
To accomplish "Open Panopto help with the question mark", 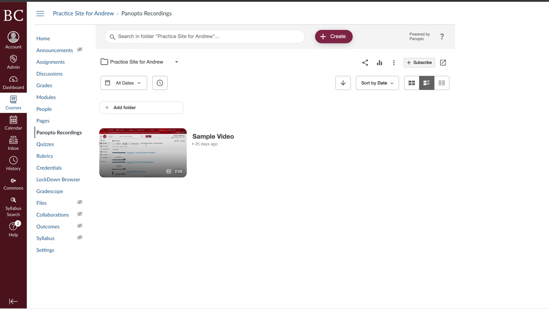I will pos(442,37).
